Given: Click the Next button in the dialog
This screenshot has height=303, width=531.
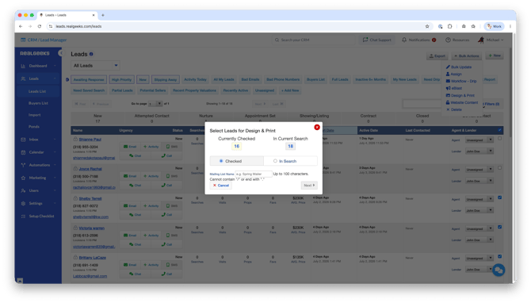Looking at the screenshot, I should tap(309, 186).
